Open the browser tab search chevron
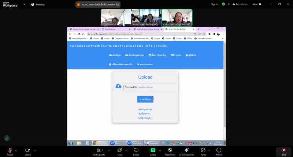This screenshot has width=293, height=157. 209,29
